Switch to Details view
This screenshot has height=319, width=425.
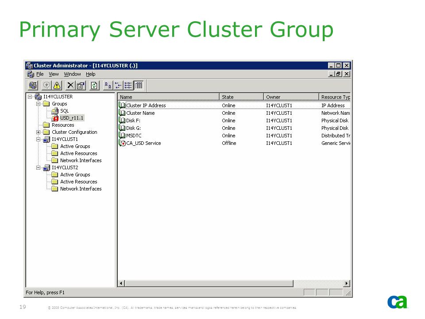point(139,86)
